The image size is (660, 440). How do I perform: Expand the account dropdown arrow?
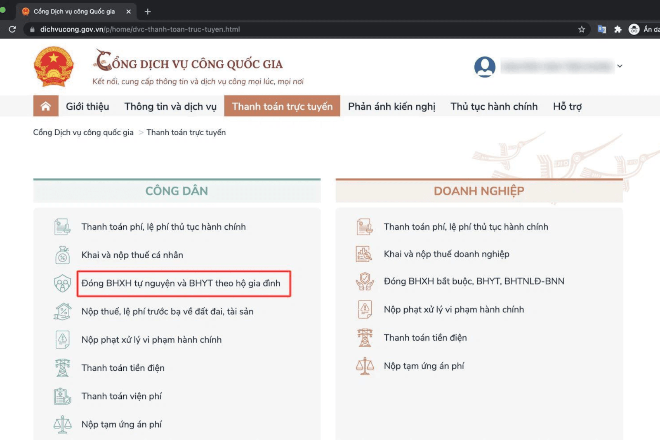click(x=620, y=66)
